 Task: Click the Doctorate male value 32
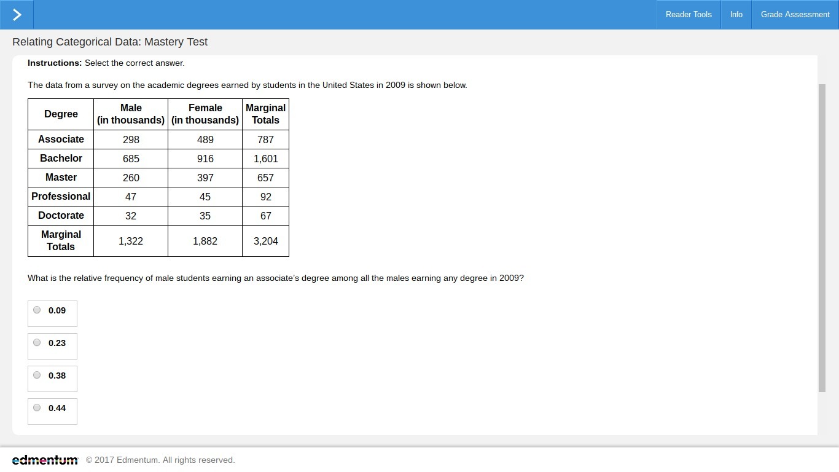point(131,216)
